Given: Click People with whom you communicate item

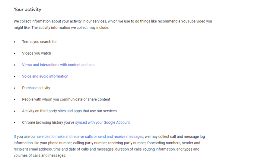Looking at the screenshot, I should (66, 99).
